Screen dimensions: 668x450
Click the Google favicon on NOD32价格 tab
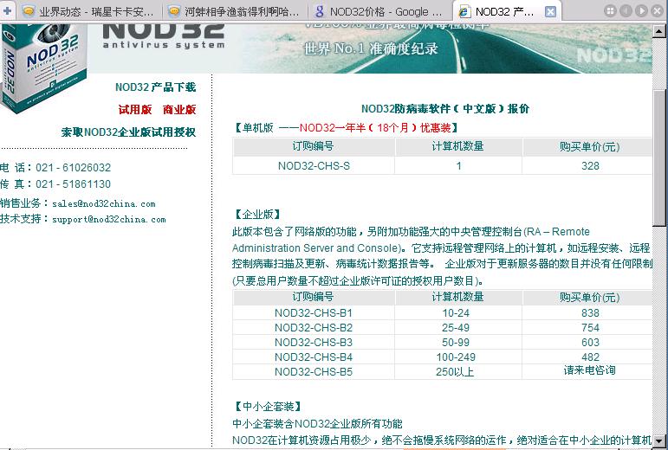(319, 11)
